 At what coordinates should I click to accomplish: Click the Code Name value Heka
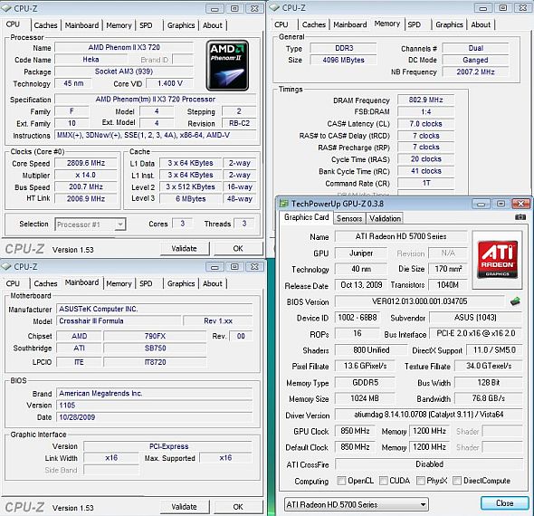pyautogui.click(x=91, y=60)
